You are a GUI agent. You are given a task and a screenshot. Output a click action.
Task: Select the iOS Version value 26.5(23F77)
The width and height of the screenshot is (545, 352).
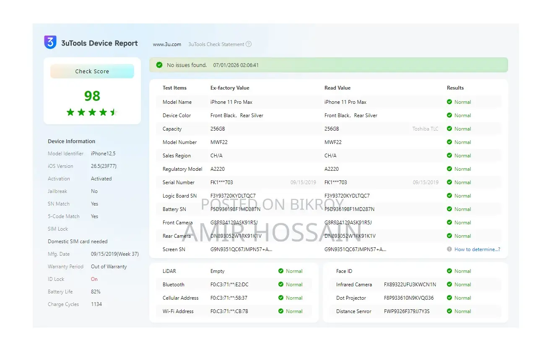click(104, 166)
